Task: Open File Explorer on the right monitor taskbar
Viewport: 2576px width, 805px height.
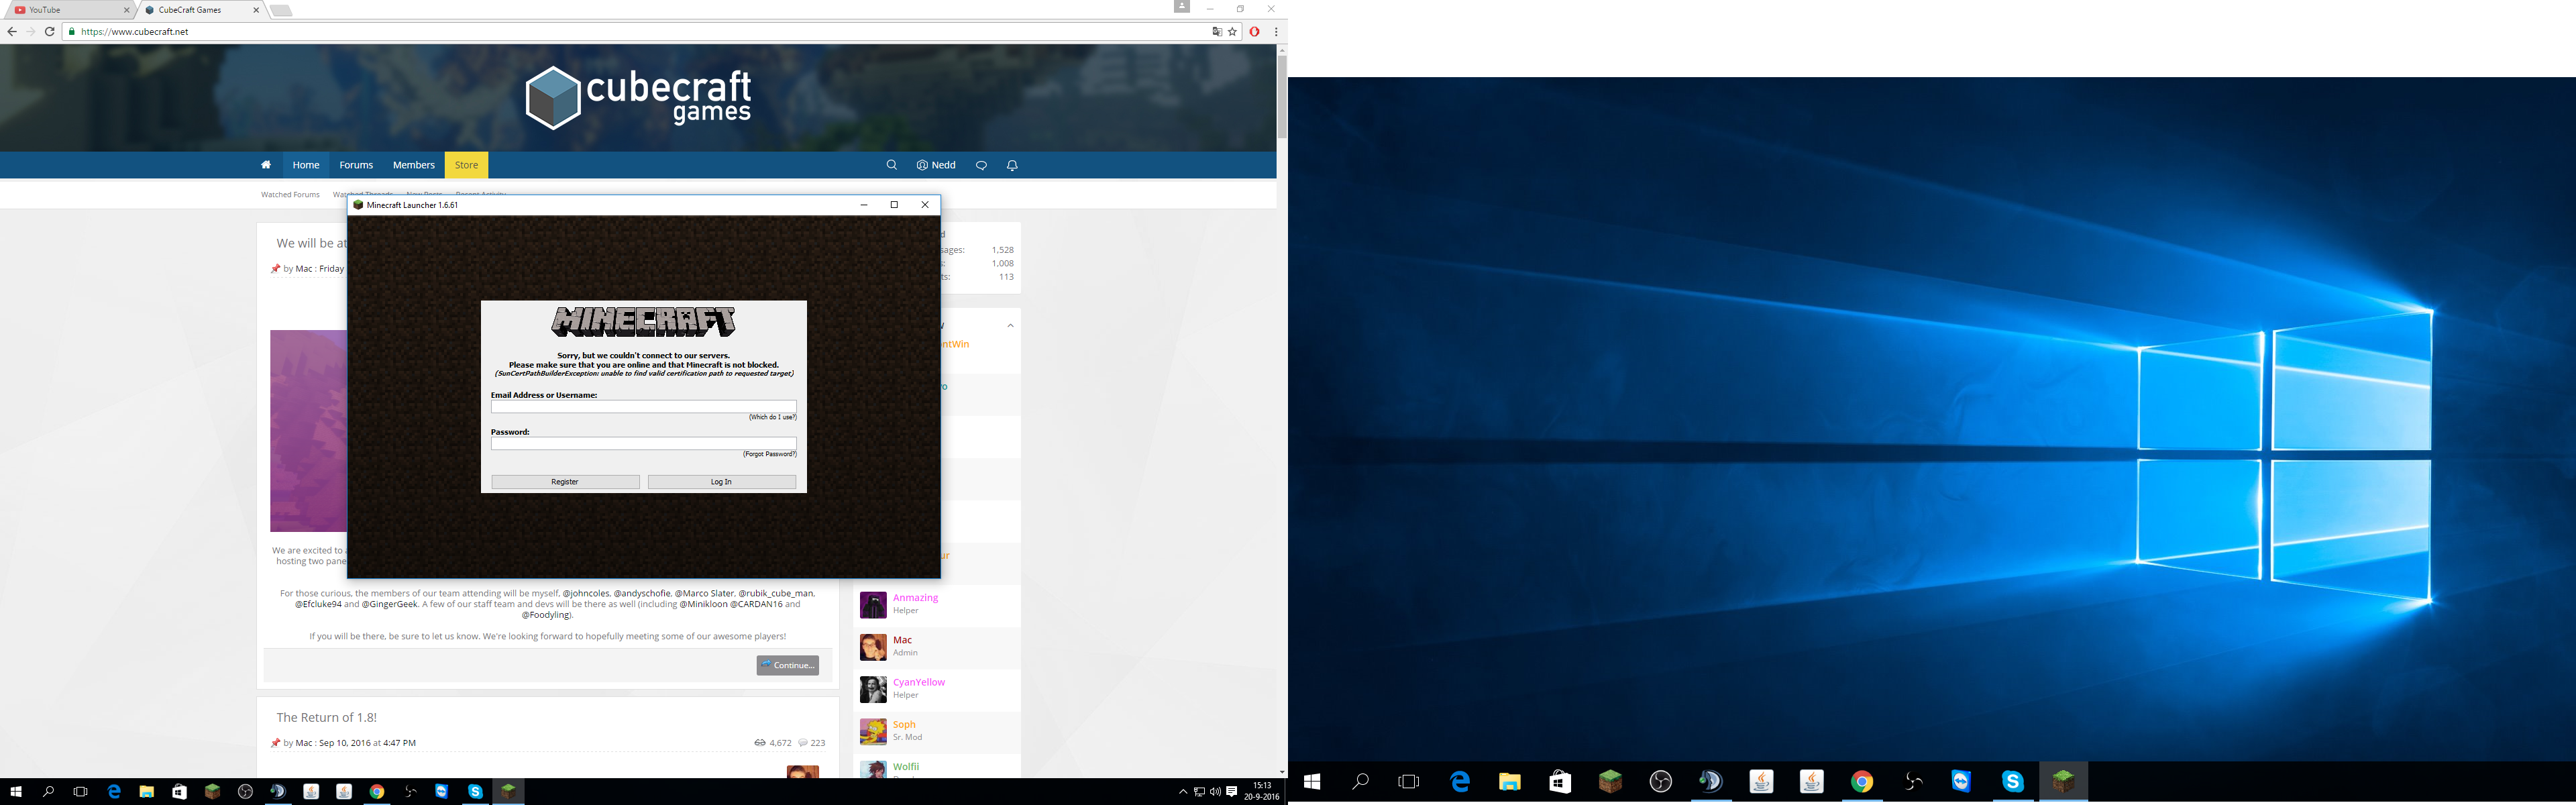Action: 1509,781
